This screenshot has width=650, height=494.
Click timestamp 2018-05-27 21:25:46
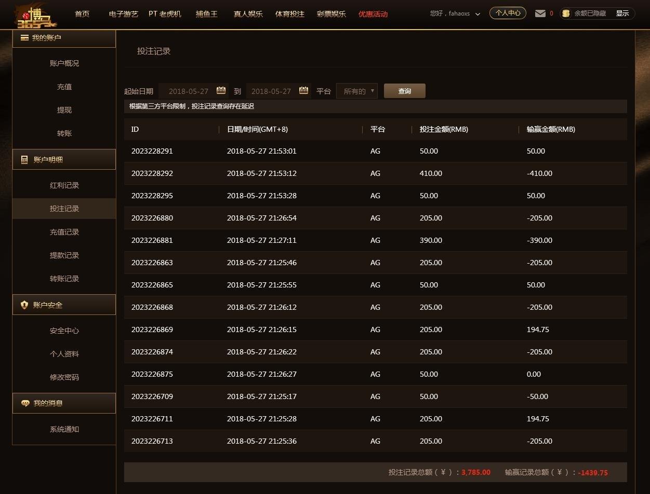point(262,263)
